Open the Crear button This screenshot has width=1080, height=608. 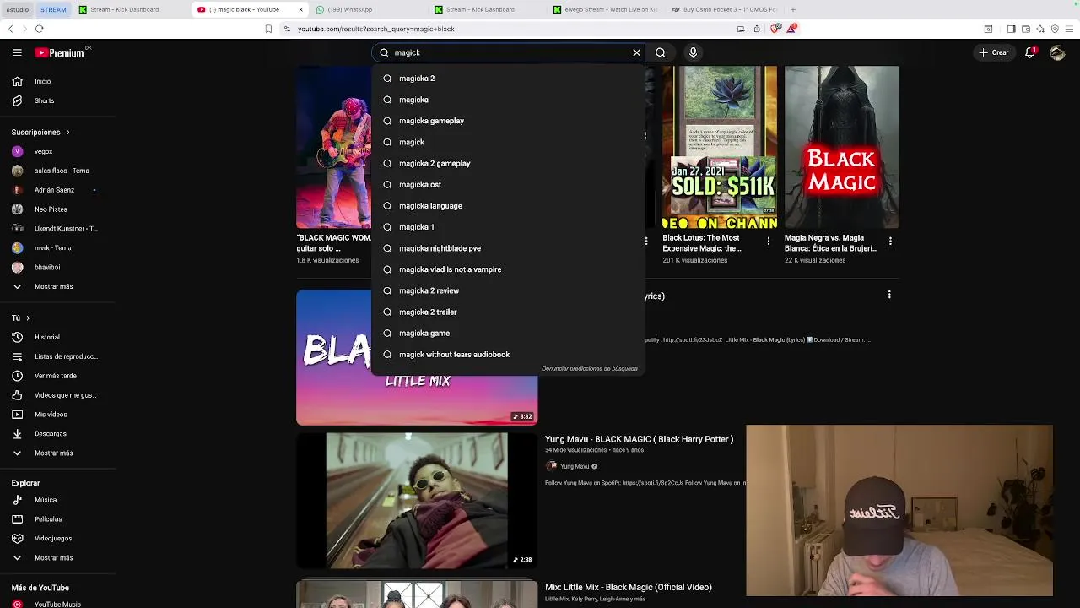coord(993,52)
